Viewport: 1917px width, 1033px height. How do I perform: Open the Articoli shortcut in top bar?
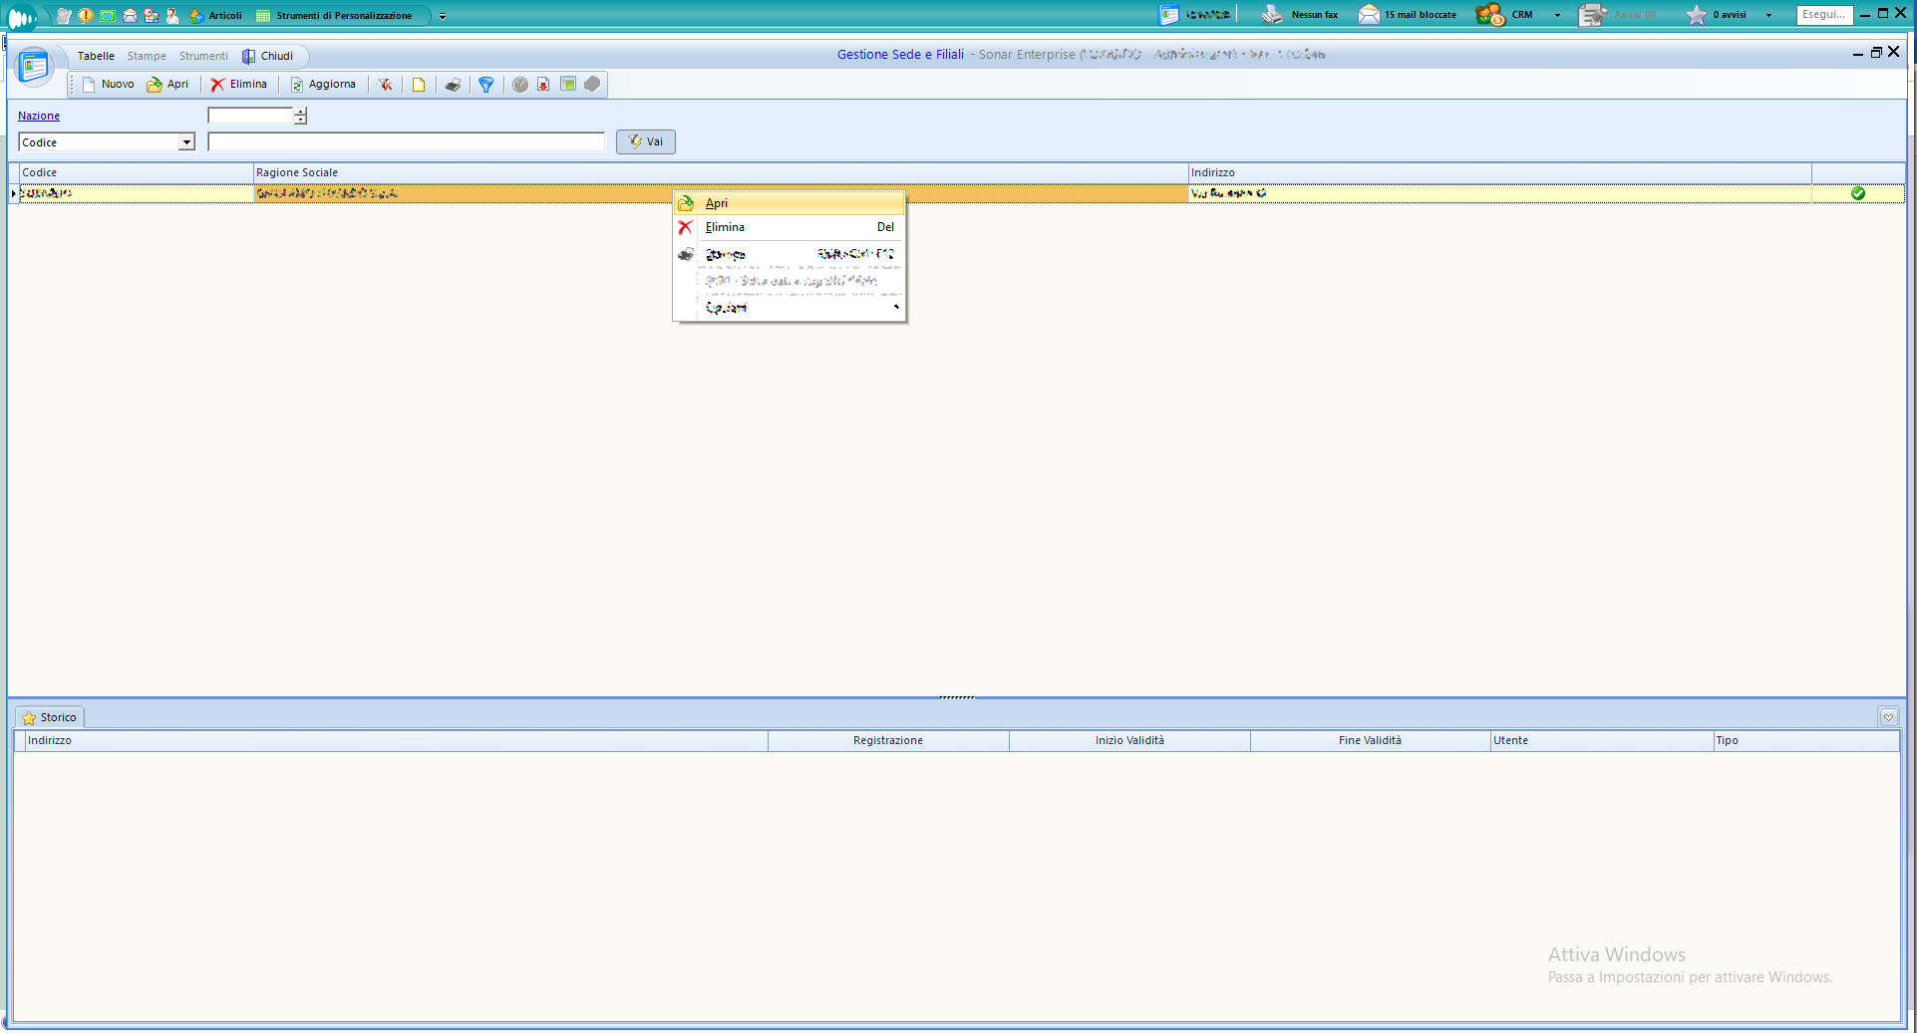point(216,16)
